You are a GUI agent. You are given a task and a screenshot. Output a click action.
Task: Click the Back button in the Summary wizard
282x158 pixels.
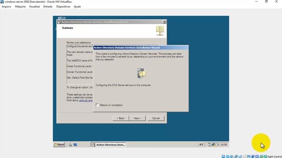coord(121,118)
